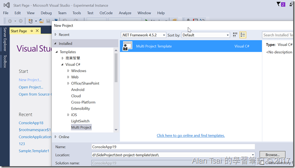This screenshot has height=168, width=295.
Task: Open the Analyze menu
Action: point(125,13)
